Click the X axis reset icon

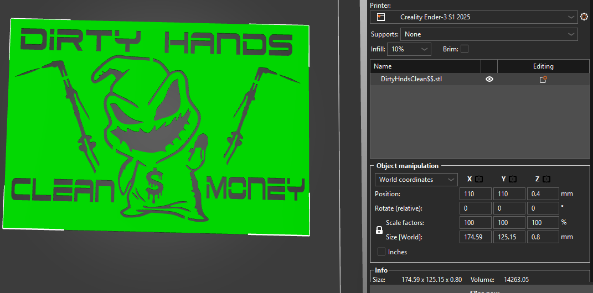479,179
